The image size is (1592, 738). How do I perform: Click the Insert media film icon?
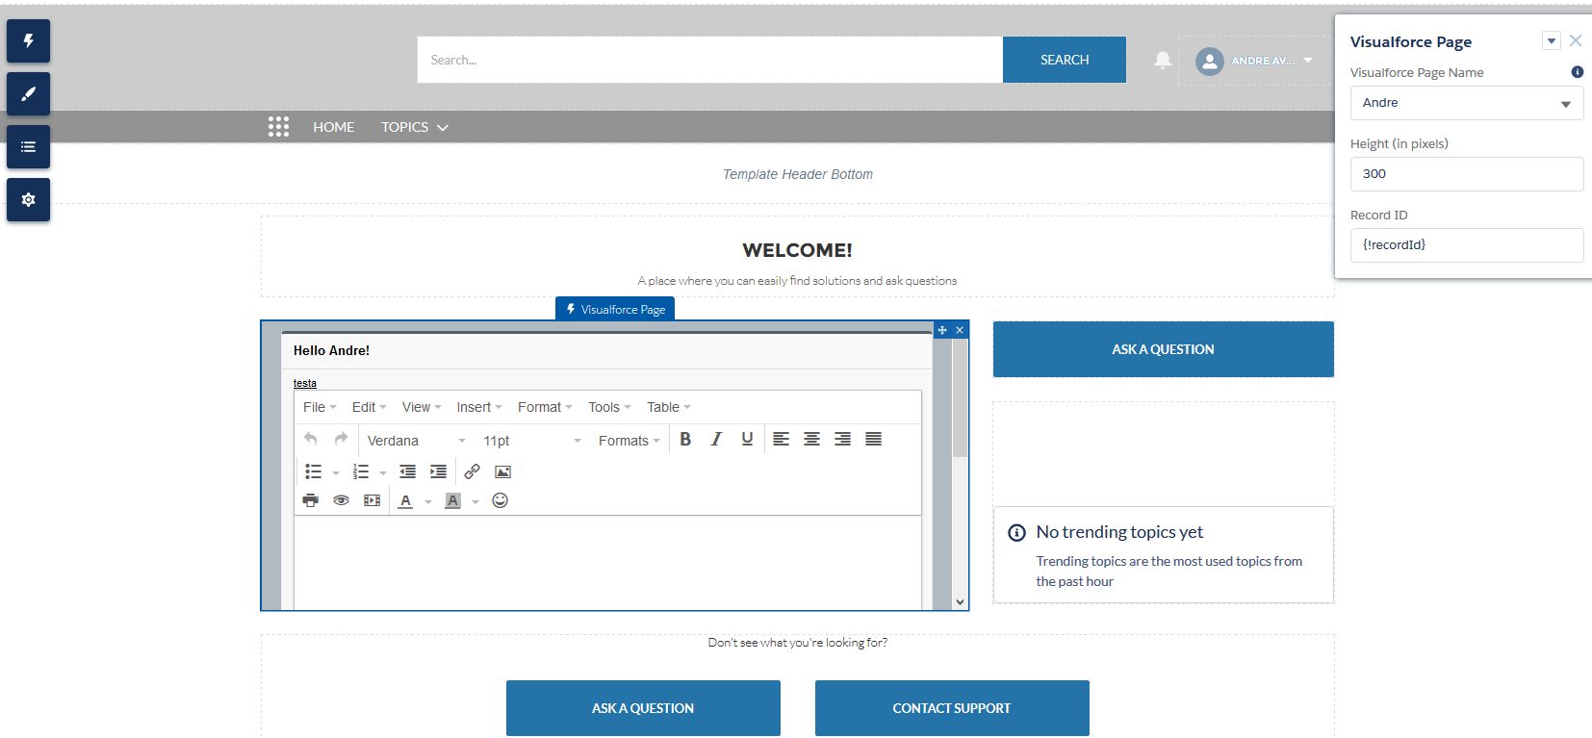[x=372, y=500]
